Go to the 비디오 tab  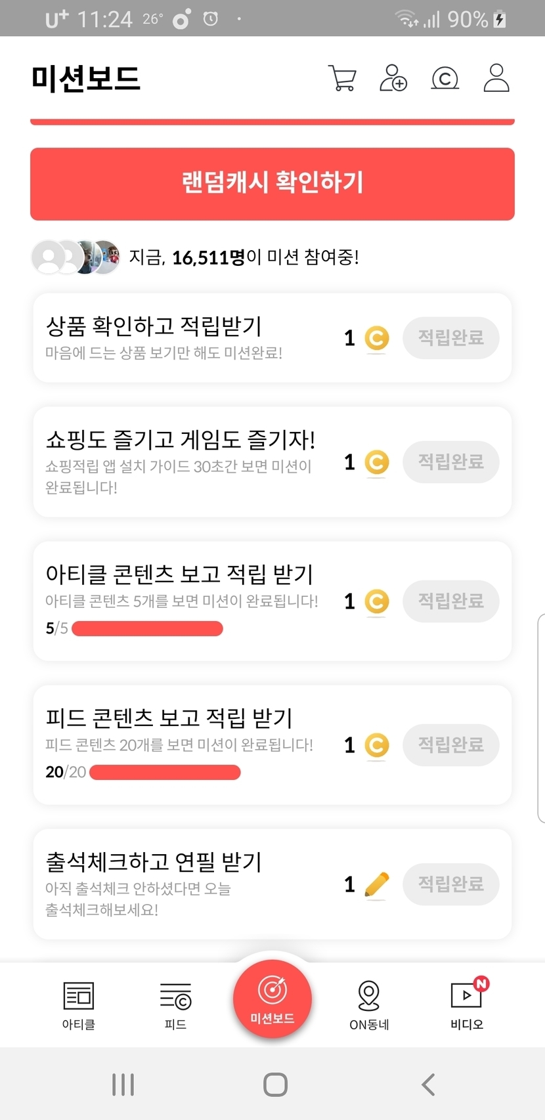[467, 1004]
